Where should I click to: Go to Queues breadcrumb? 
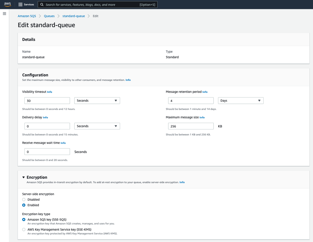click(49, 16)
